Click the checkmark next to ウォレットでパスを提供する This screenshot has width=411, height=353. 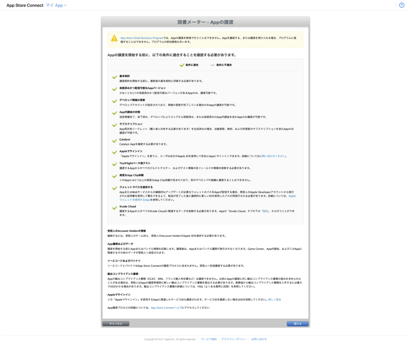[x=114, y=188]
